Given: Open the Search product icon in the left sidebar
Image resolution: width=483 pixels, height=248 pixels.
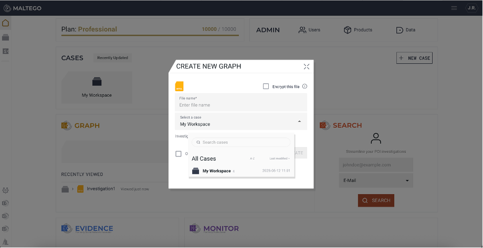Looking at the screenshot, I should click(x=6, y=51).
